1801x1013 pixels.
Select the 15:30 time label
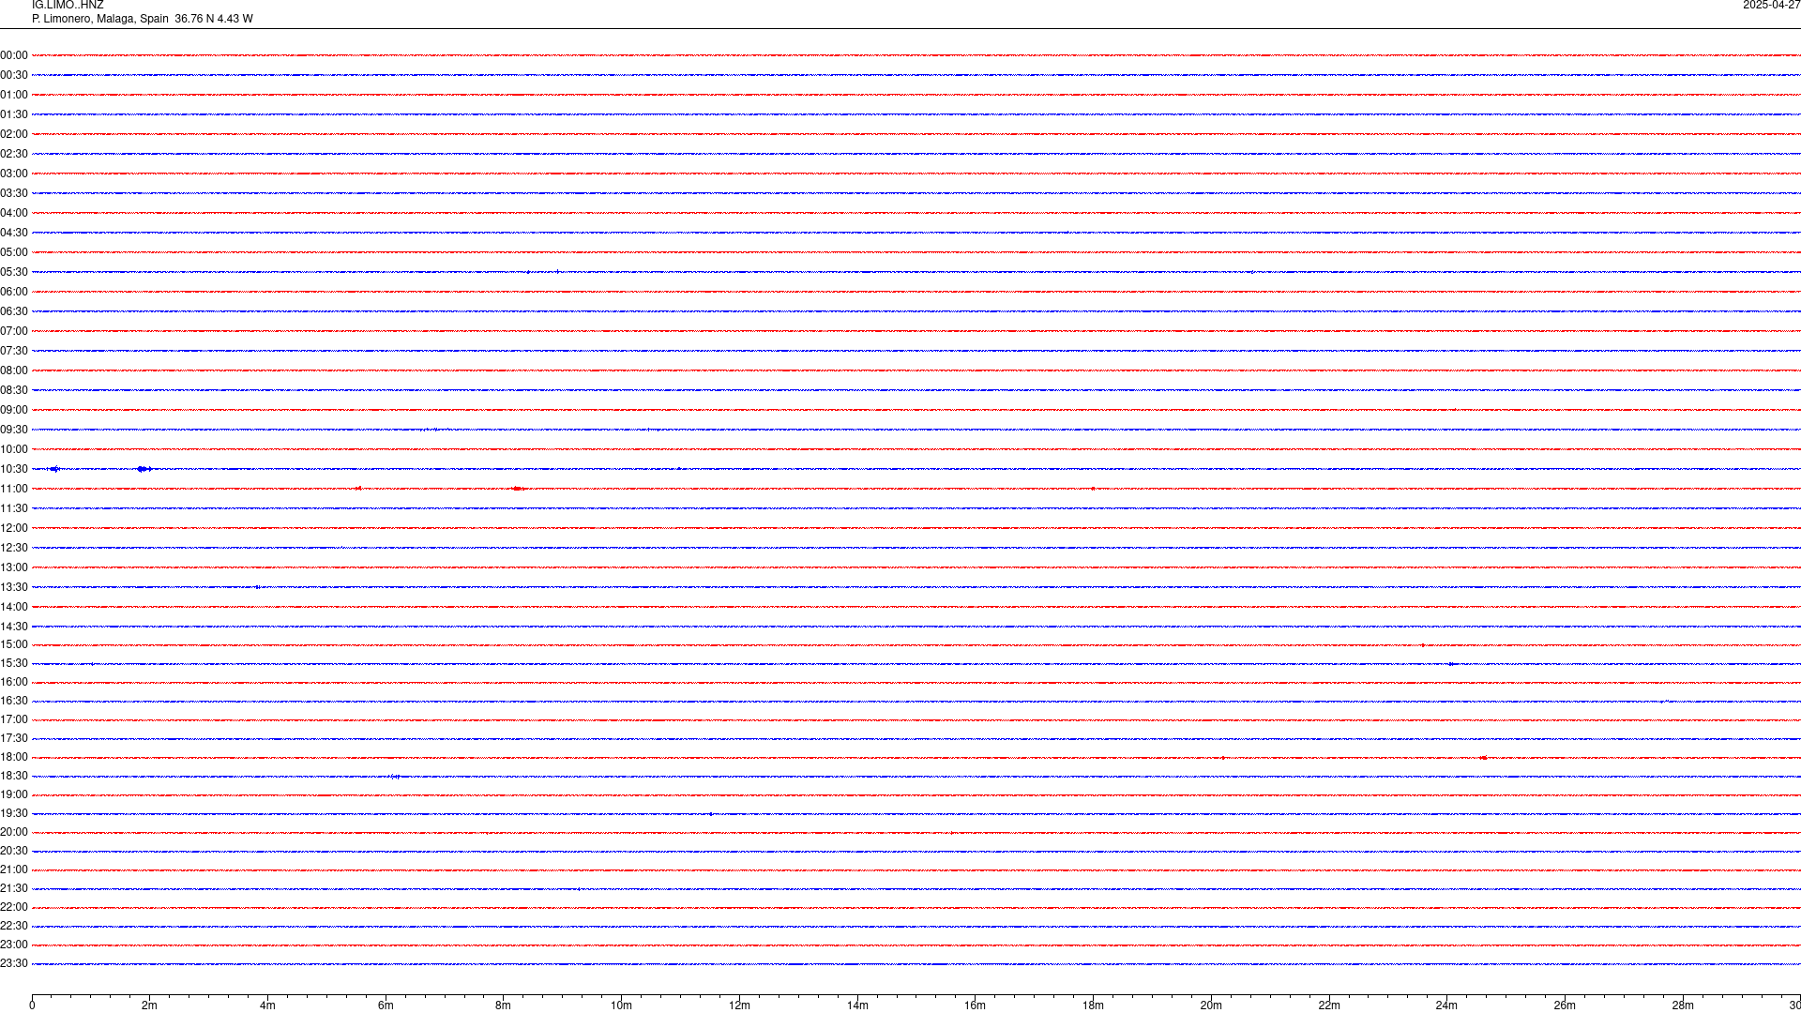tap(14, 663)
